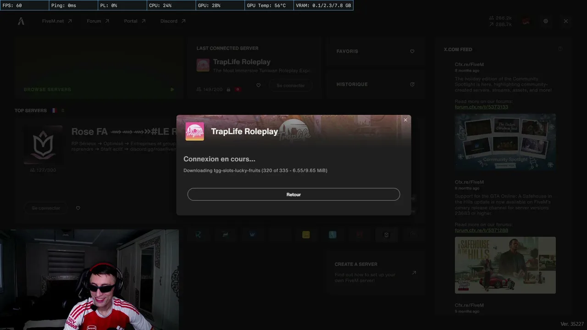Click TrapLife icon under Last Connected Server
The image size is (587, 330).
pos(203,65)
